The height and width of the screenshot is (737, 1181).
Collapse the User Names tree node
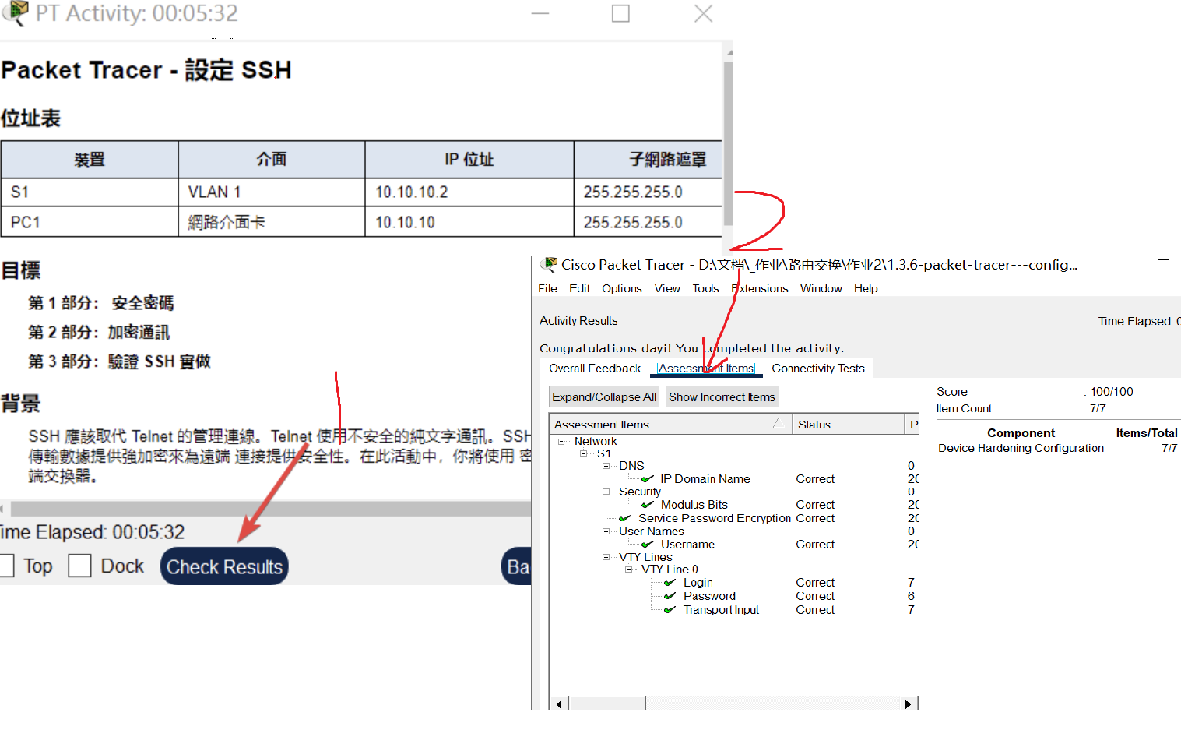coord(606,531)
